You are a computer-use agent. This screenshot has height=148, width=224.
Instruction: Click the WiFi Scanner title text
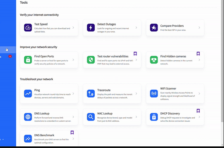click(x=168, y=89)
